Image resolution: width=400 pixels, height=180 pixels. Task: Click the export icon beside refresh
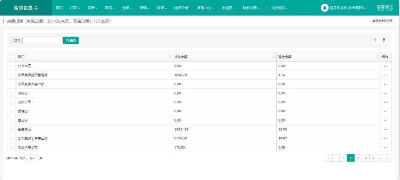(x=384, y=40)
